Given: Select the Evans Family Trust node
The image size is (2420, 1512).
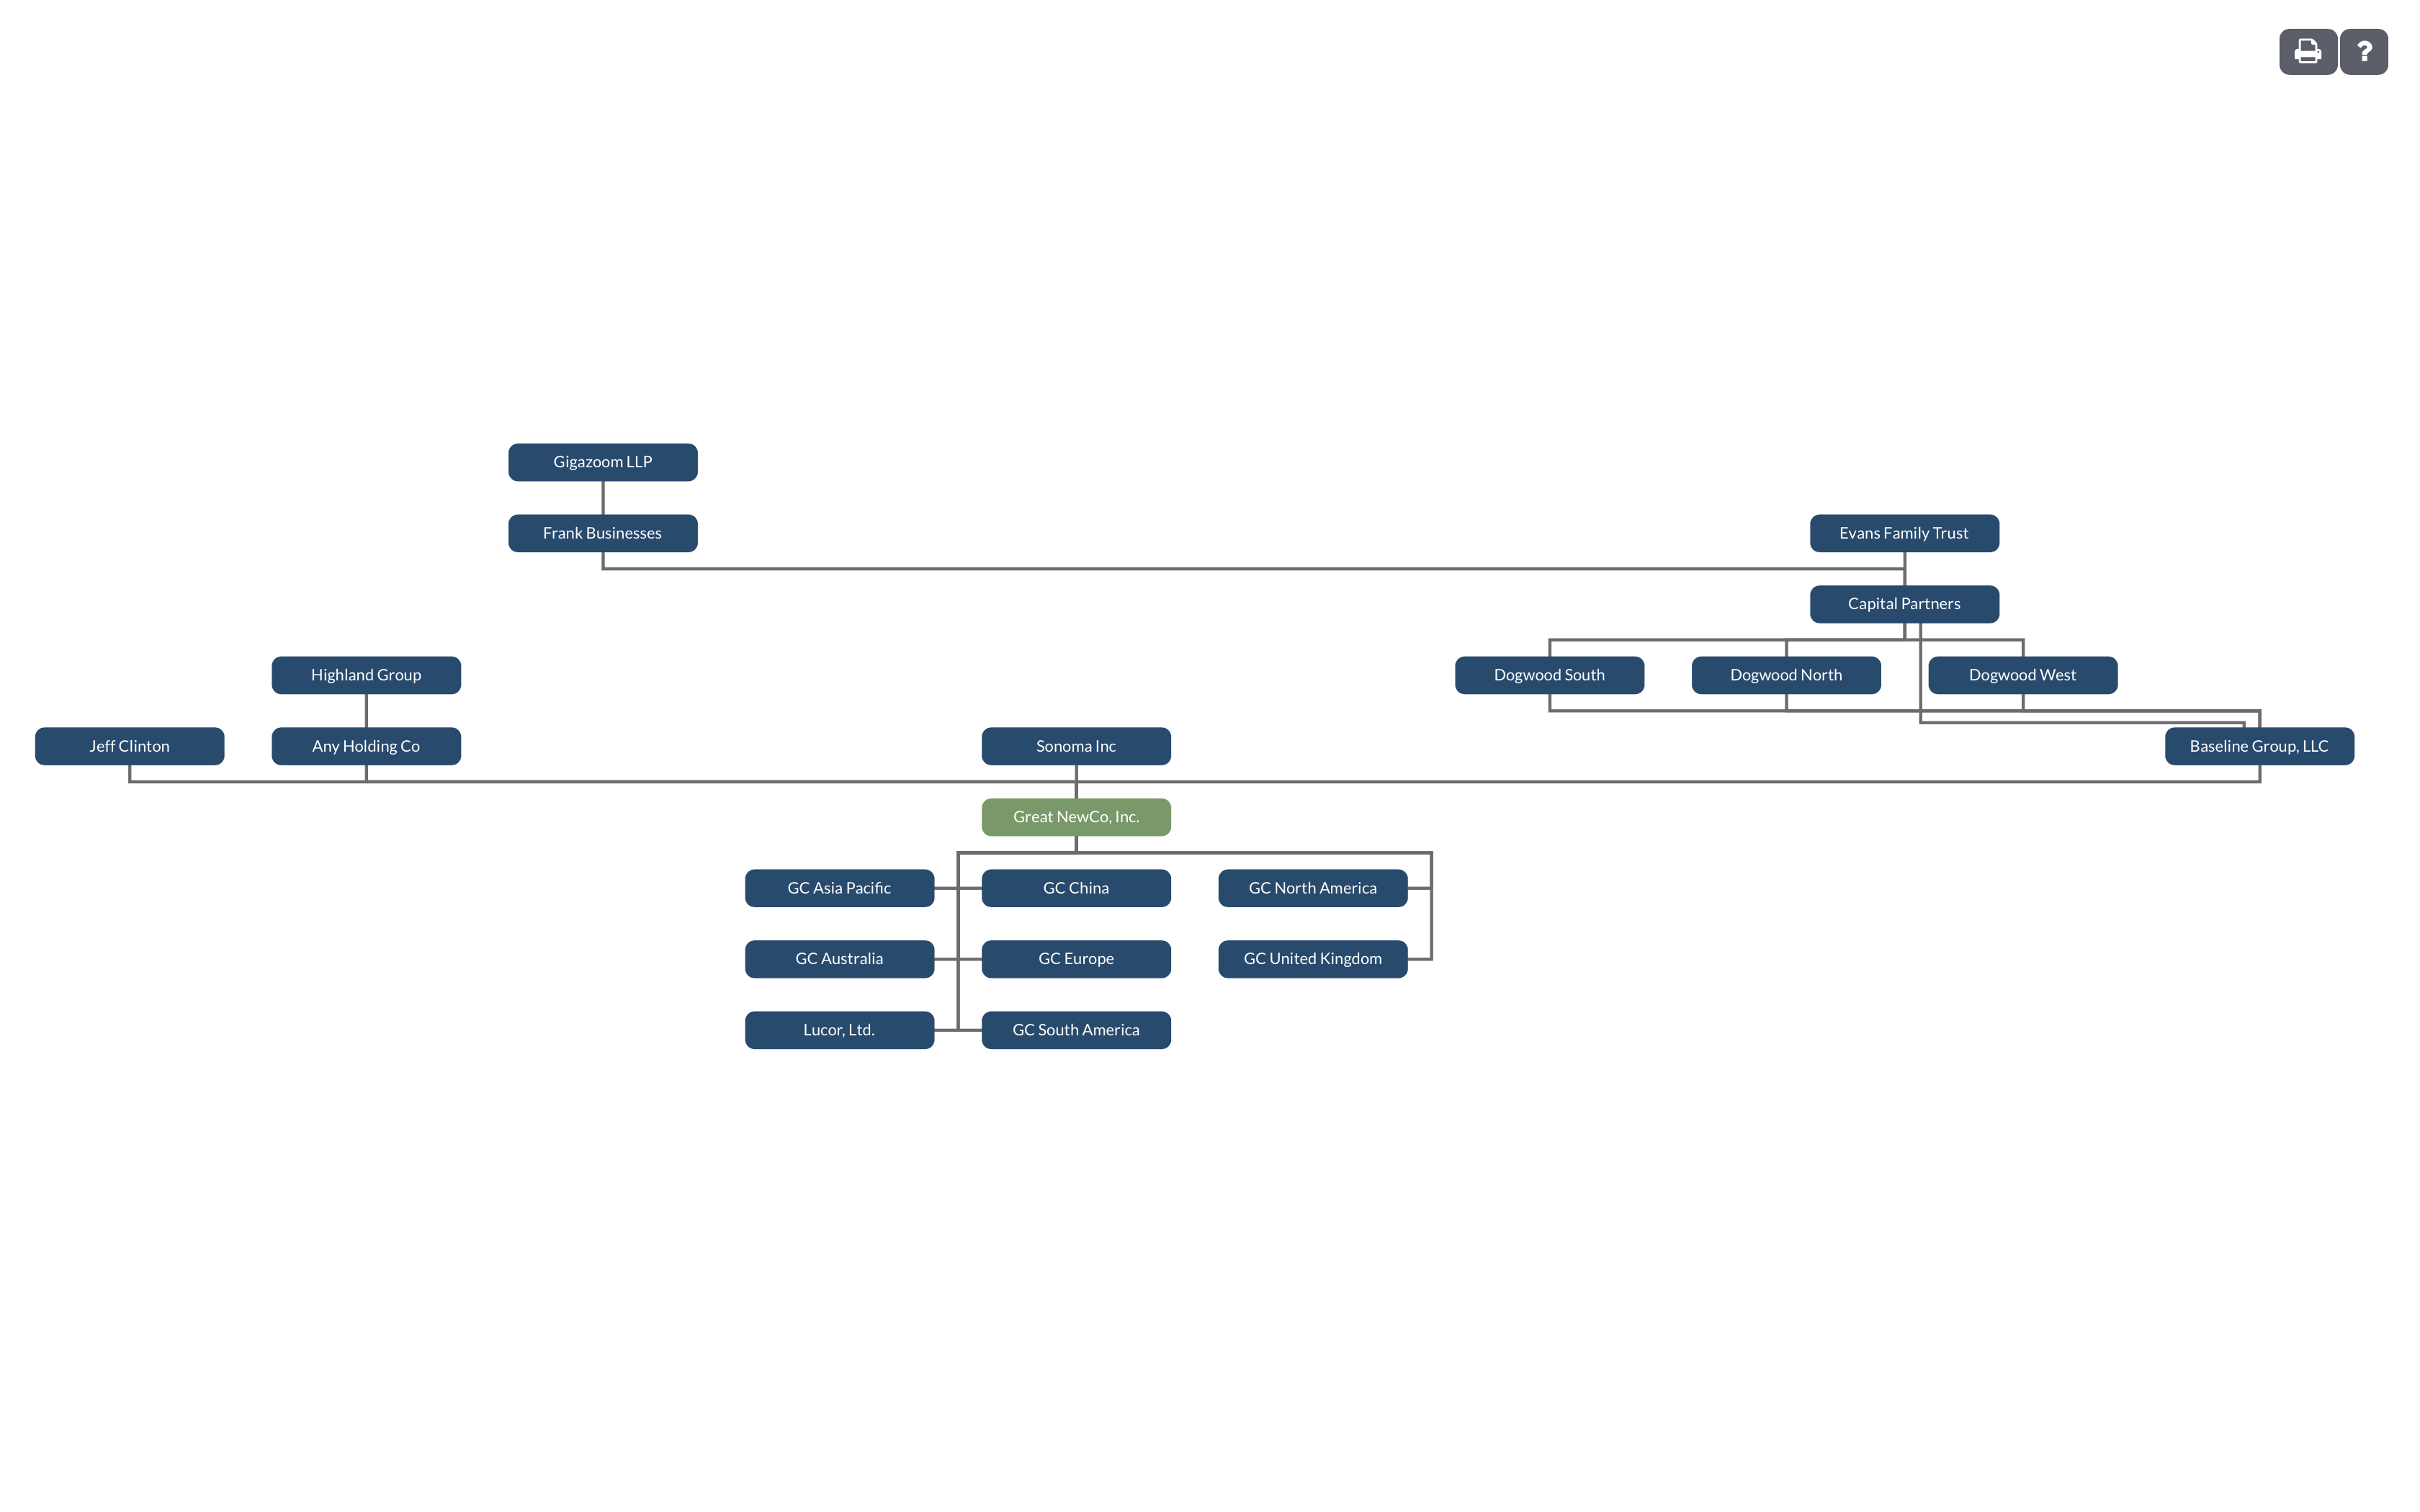Looking at the screenshot, I should coord(1904,533).
